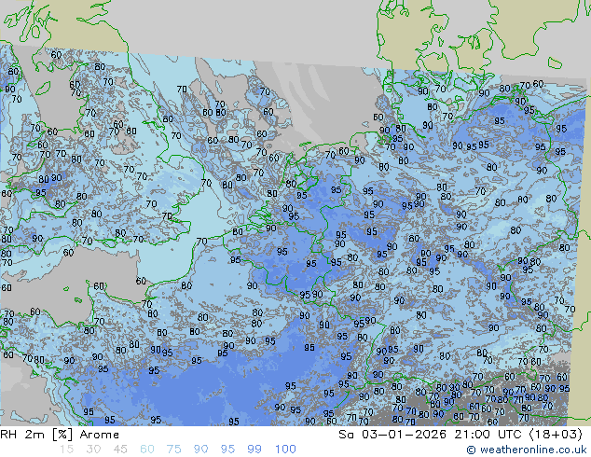Click legend value 99 in color scale

[x=254, y=450]
